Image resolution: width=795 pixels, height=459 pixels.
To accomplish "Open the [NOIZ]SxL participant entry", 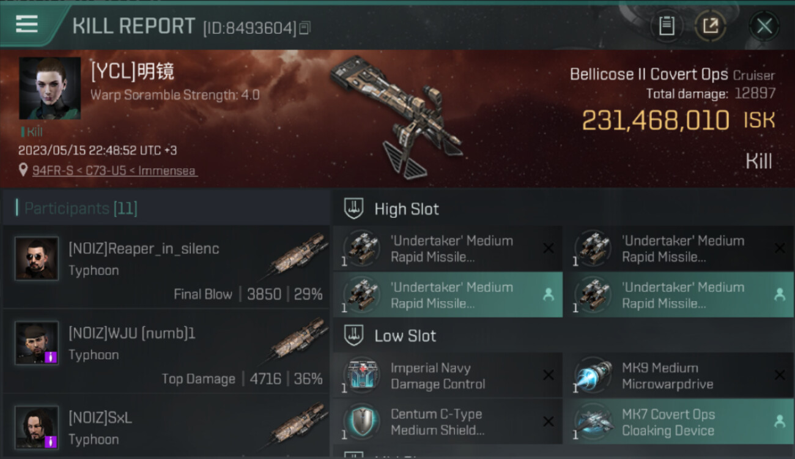I will tap(166, 427).
